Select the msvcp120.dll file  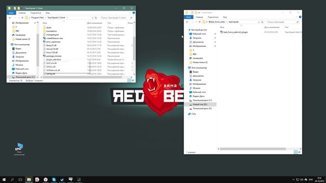click(52, 49)
